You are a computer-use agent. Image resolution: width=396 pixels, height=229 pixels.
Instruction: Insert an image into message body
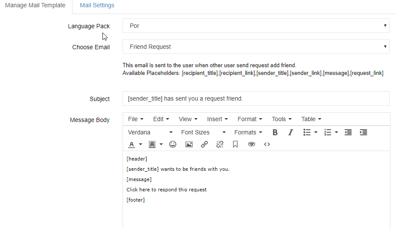[x=189, y=144]
